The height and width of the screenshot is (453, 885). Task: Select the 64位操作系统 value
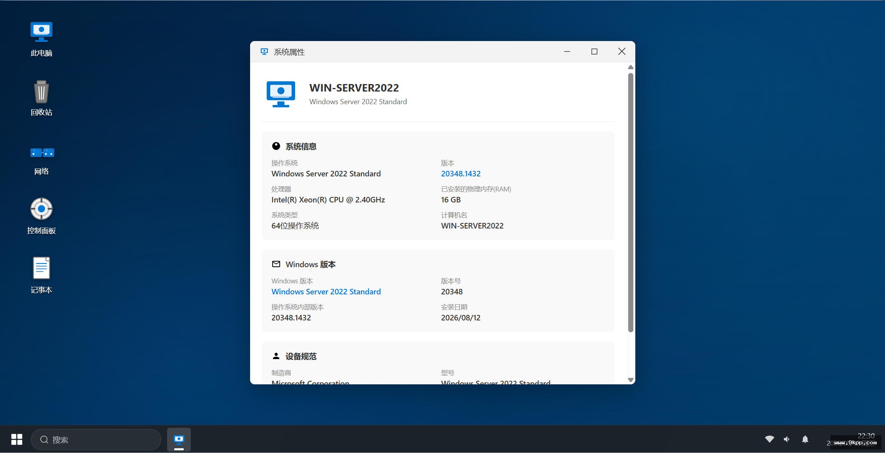pos(295,226)
